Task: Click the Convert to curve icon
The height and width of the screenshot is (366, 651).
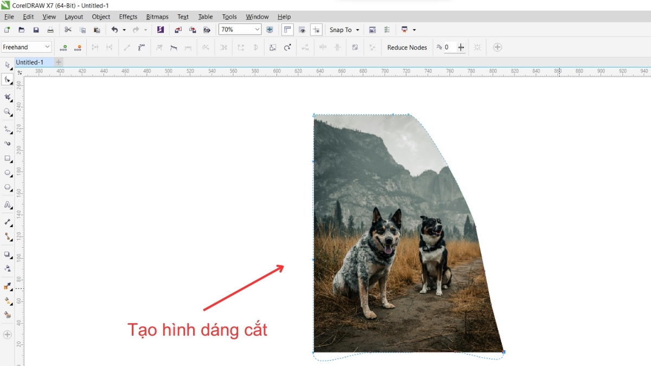Action: click(x=142, y=47)
